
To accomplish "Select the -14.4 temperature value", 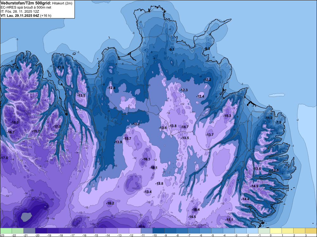I will pyautogui.click(x=245, y=199).
